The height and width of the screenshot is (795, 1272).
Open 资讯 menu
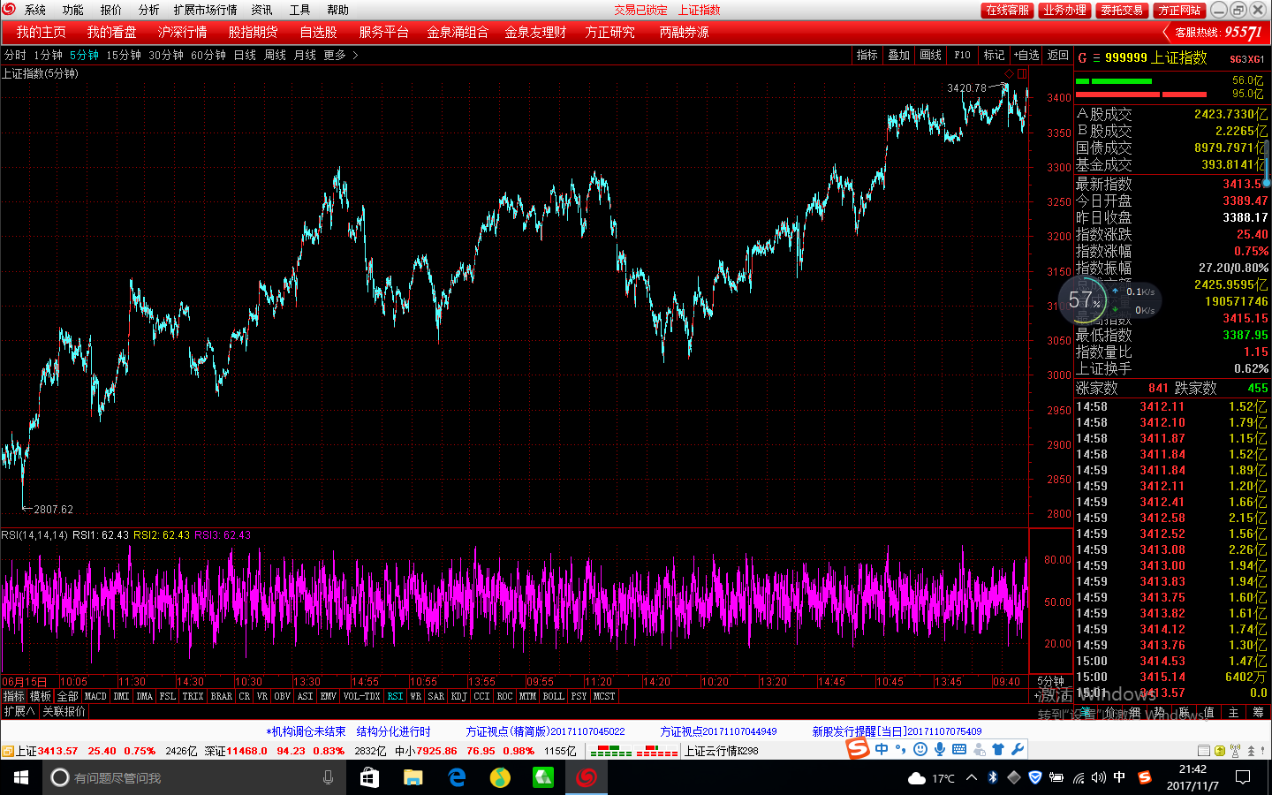(261, 10)
